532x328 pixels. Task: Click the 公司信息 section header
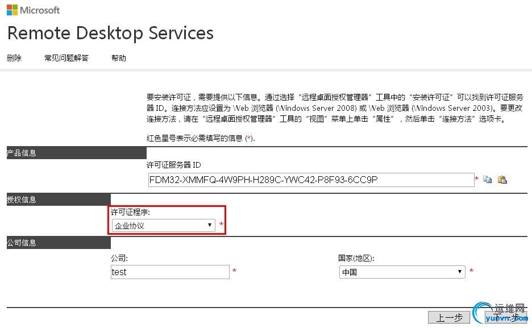tap(59, 243)
